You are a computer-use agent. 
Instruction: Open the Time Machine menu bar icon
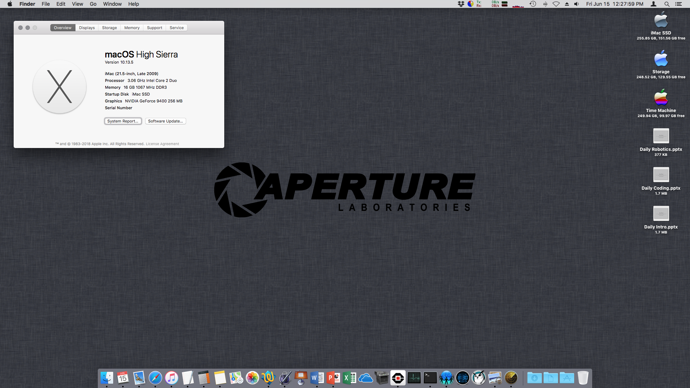[x=533, y=4]
